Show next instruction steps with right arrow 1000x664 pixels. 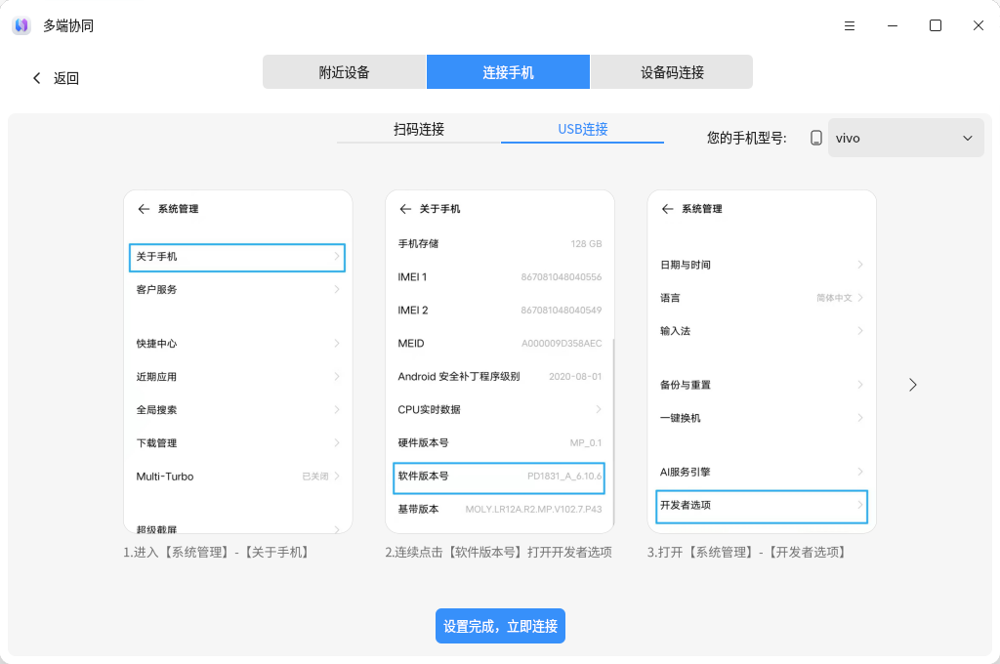tap(913, 385)
